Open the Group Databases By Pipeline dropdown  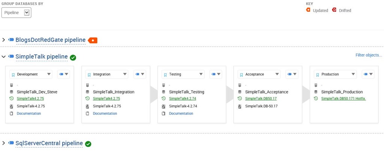(16, 12)
